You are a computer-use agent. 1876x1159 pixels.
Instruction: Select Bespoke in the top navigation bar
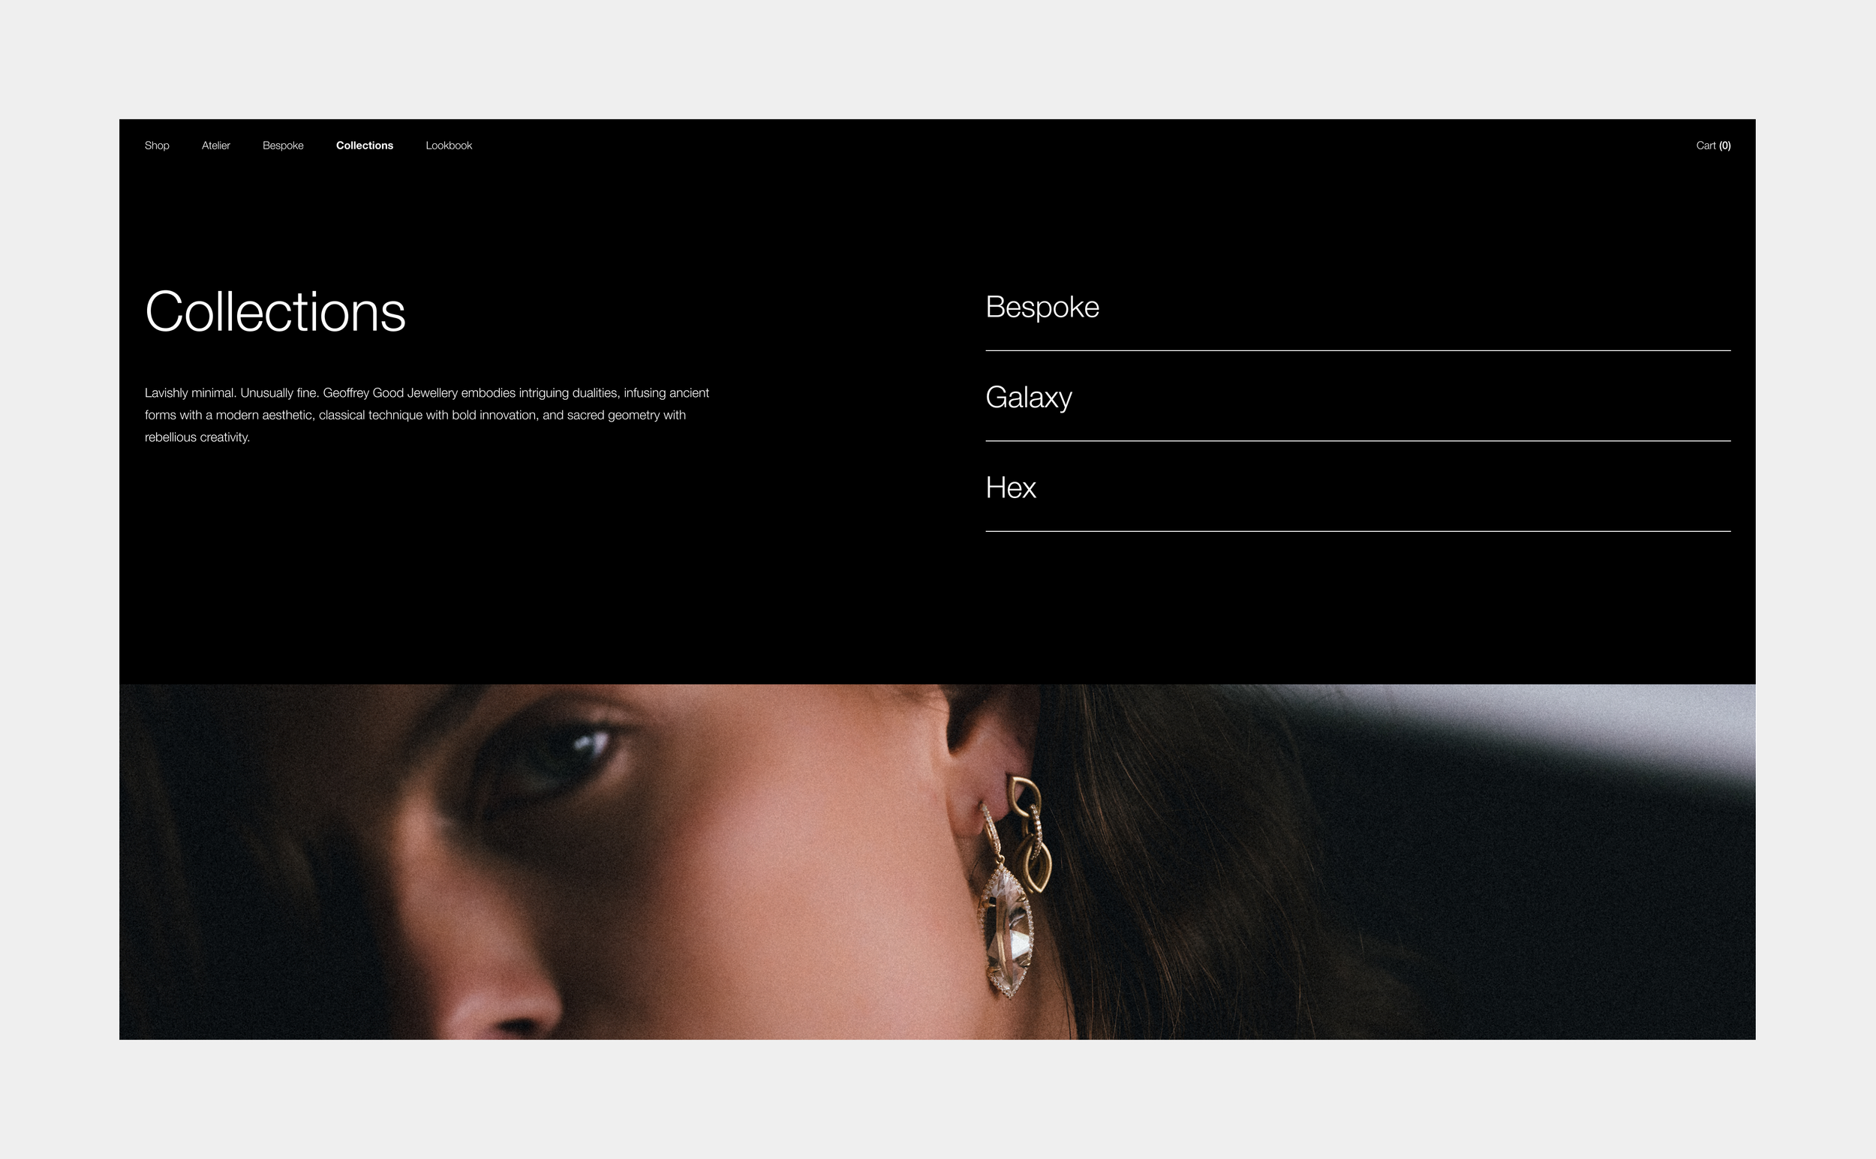283,146
